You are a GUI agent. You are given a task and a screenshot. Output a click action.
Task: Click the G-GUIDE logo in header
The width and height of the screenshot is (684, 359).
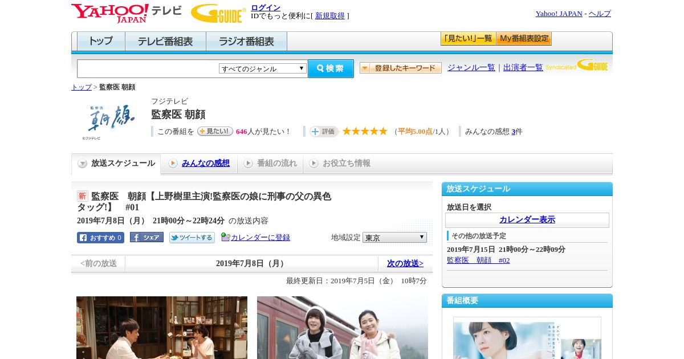[218, 13]
